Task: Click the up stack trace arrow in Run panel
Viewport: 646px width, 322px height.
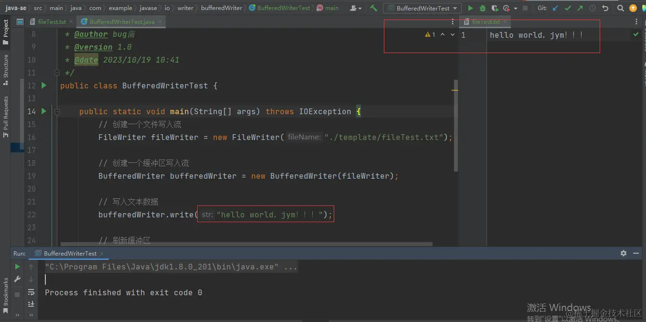Action: pos(31,267)
